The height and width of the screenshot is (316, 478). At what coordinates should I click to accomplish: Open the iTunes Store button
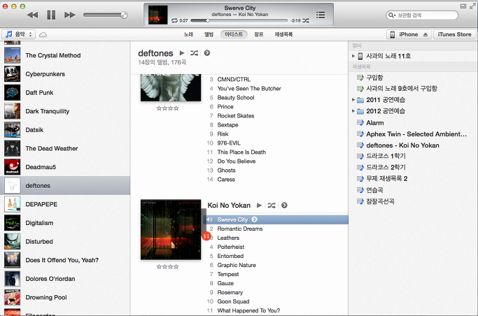454,34
